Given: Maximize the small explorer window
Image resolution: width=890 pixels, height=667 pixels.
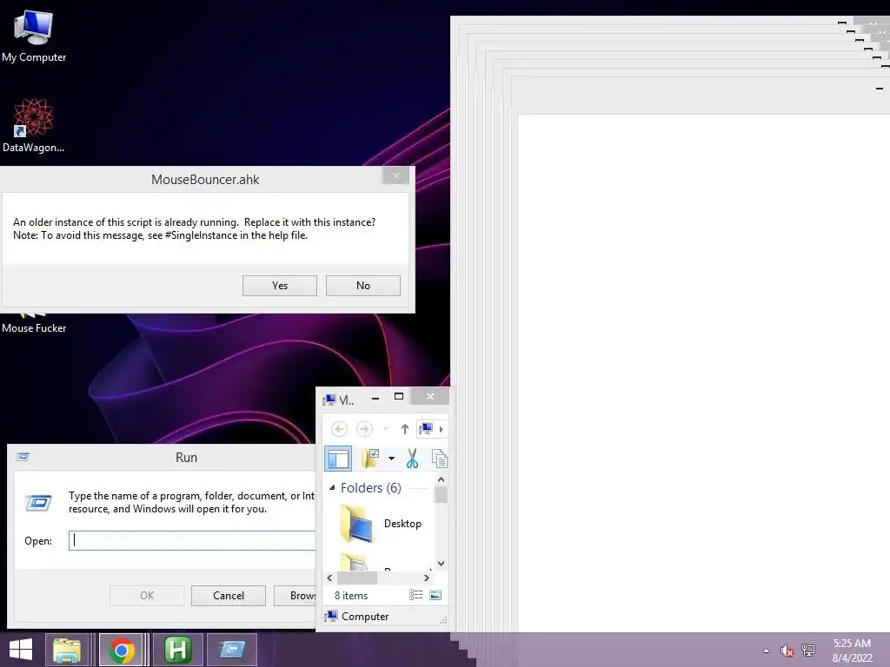Looking at the screenshot, I should tap(399, 396).
